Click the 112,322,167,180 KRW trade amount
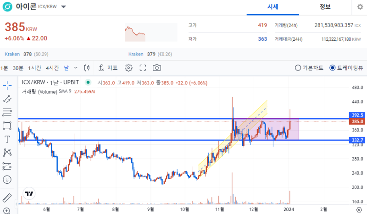367x214 pixels. tap(341, 39)
